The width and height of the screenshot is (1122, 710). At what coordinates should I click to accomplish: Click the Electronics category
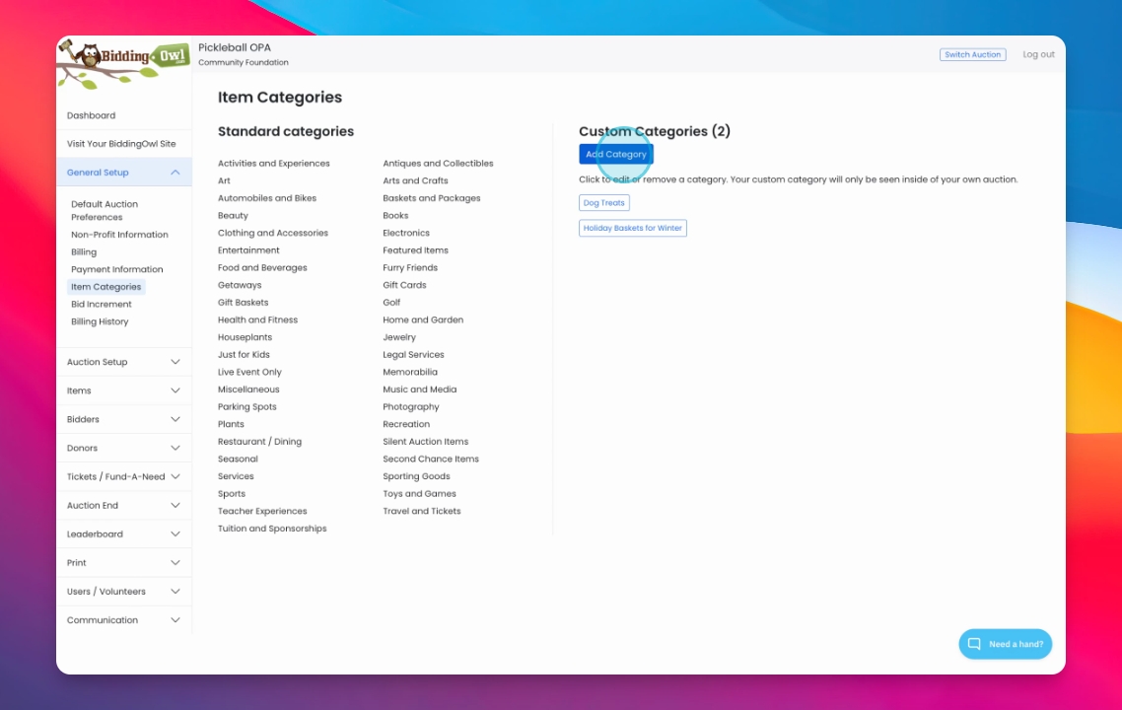[x=406, y=233]
